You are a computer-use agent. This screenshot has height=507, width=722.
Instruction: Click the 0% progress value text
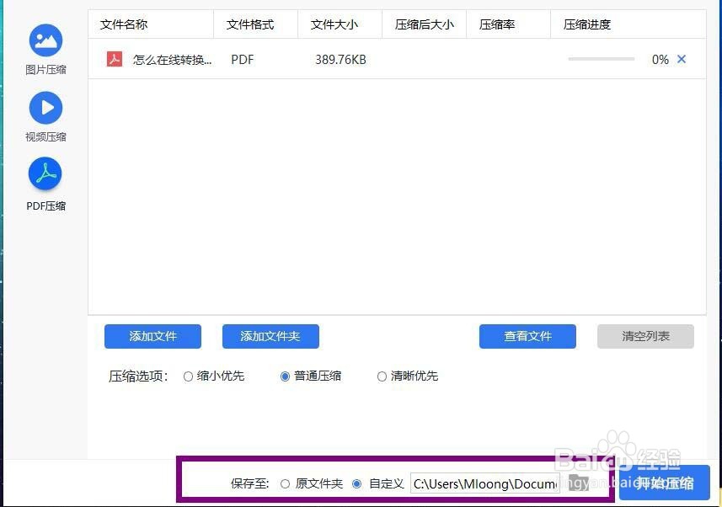[660, 60]
